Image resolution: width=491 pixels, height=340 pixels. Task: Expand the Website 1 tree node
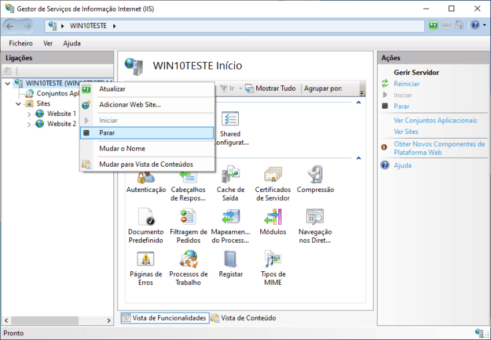pyautogui.click(x=29, y=114)
